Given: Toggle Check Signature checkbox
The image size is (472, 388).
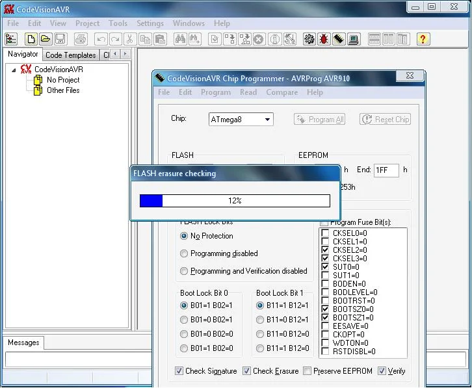Looking at the screenshot, I should (x=179, y=371).
